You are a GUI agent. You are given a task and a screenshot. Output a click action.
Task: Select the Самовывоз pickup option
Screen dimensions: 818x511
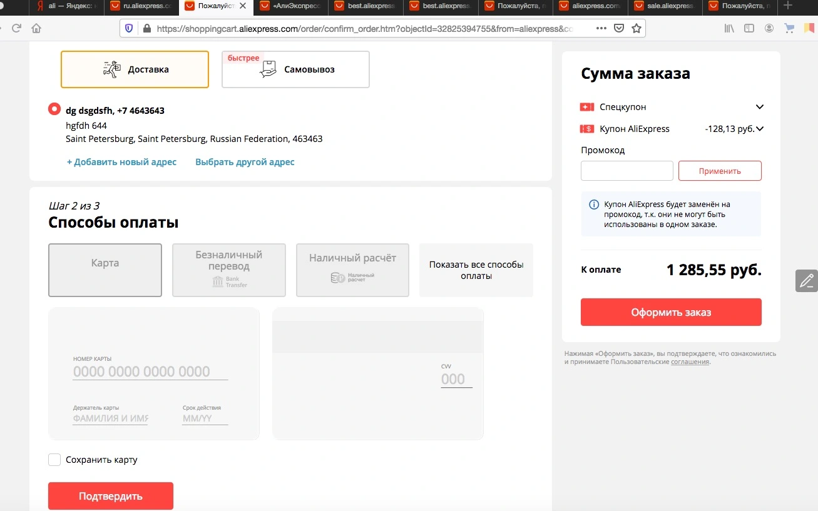(x=295, y=69)
